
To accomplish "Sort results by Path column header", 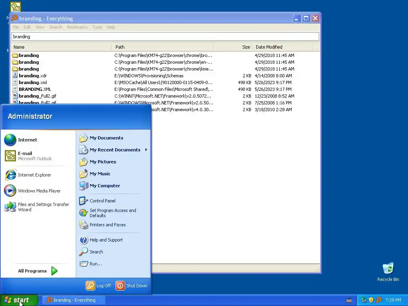I will point(163,47).
